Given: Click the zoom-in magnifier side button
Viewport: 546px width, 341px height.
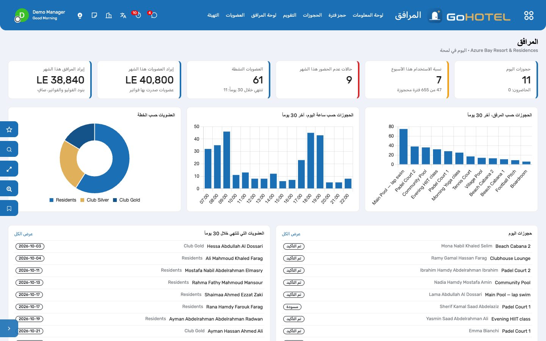Looking at the screenshot, I should tap(9, 188).
